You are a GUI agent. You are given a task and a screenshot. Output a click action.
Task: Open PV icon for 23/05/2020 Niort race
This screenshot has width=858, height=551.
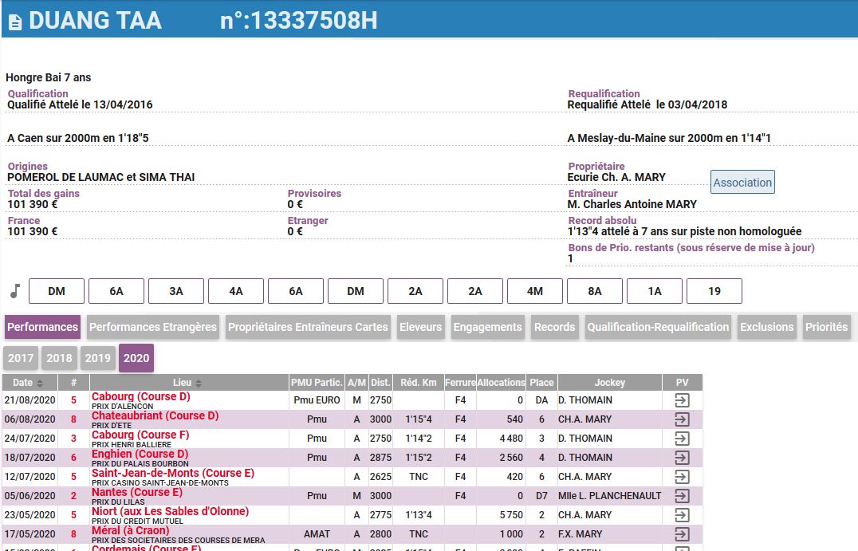tap(681, 515)
